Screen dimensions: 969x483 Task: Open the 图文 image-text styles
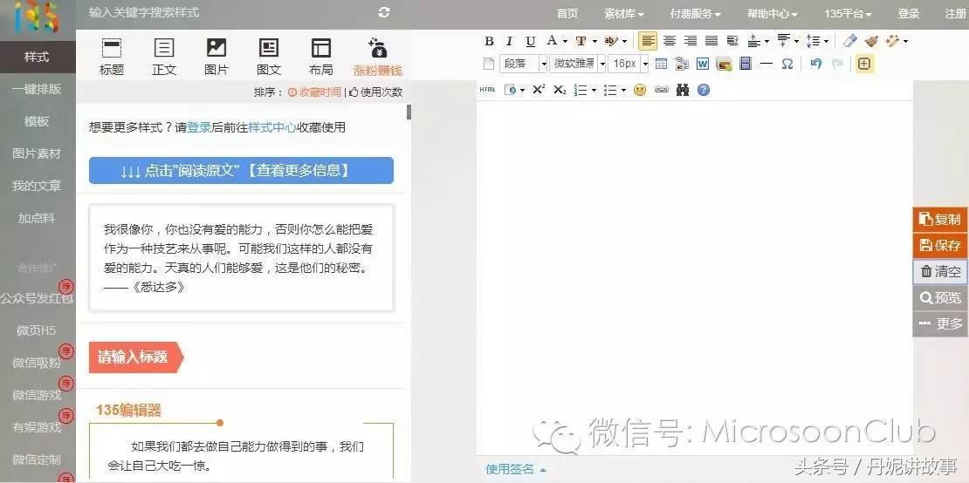pyautogui.click(x=269, y=56)
